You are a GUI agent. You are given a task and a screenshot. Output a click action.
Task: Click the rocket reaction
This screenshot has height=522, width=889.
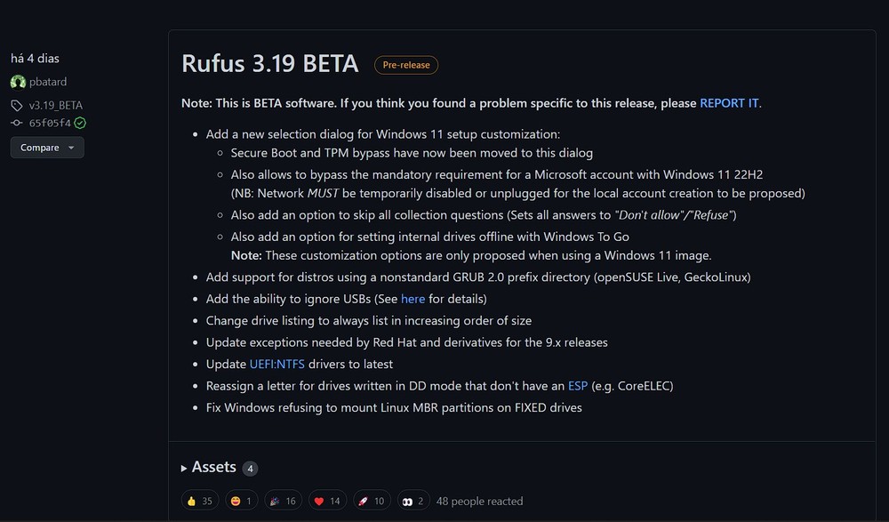coord(371,501)
